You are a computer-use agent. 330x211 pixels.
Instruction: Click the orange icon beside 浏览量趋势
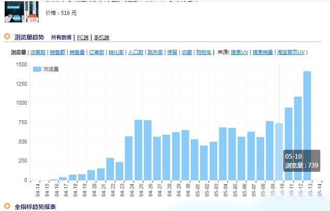pyautogui.click(x=7, y=37)
